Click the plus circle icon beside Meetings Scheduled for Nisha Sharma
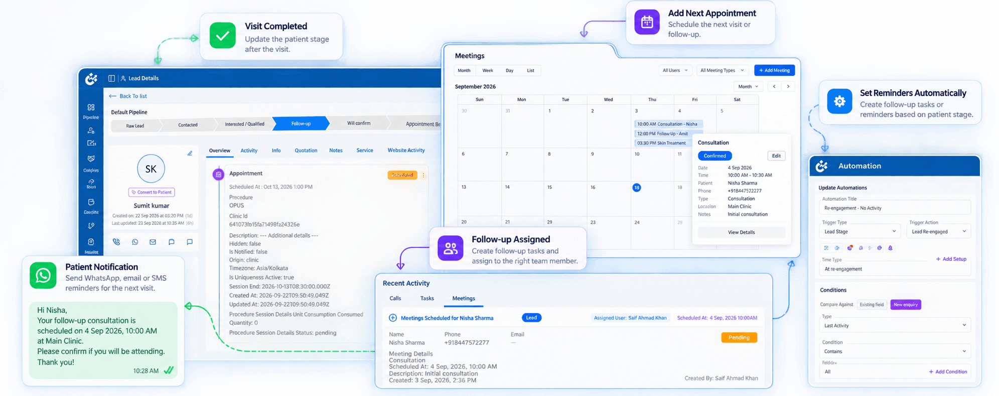Screen dimensions: 999x396 [x=393, y=318]
